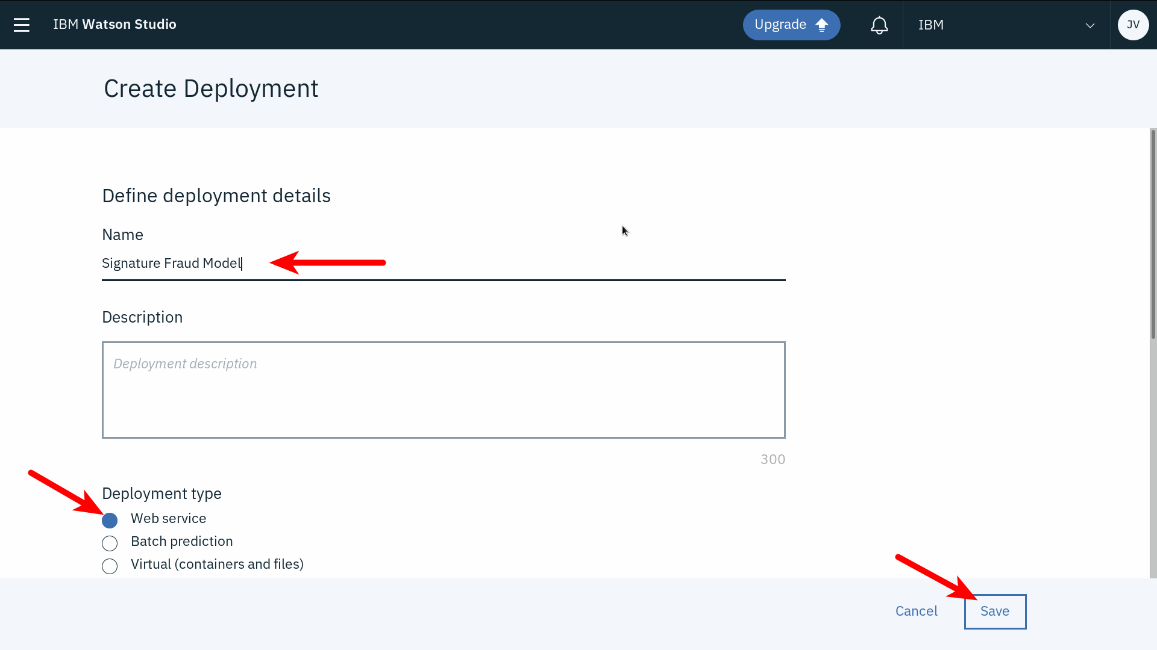Click the Batch prediction label text

(181, 542)
